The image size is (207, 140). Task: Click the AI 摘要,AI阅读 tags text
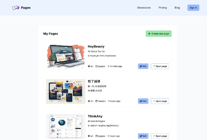pyautogui.click(x=95, y=91)
